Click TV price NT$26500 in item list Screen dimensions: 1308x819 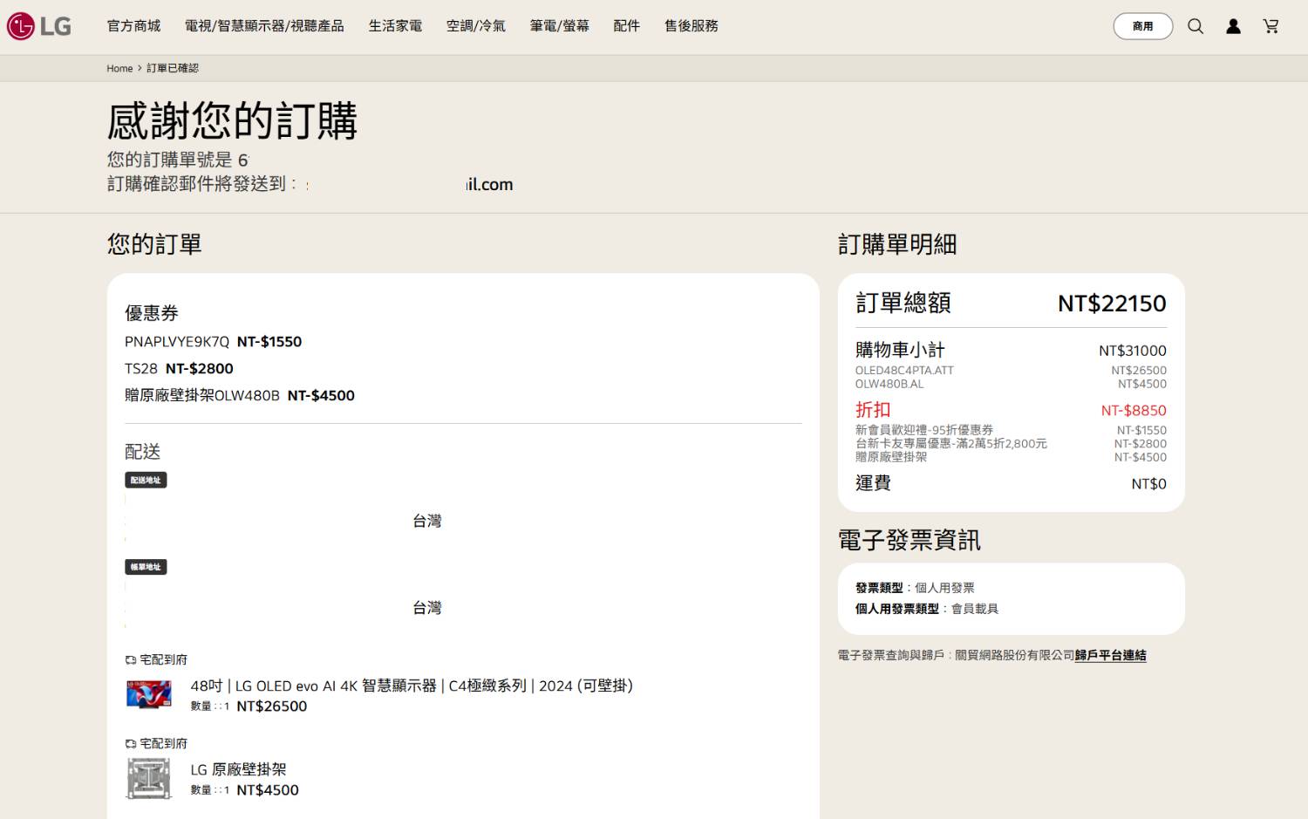[271, 706]
